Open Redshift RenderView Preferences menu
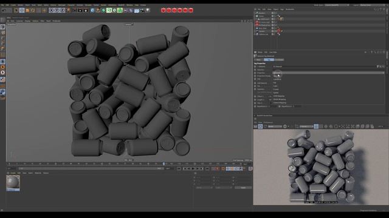The width and height of the screenshot is (389, 218). pos(268,122)
